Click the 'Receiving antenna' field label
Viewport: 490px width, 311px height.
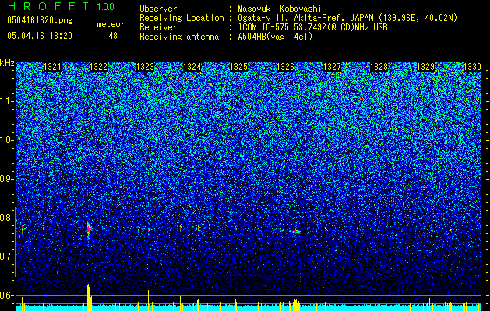[x=179, y=37]
